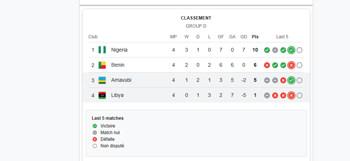Viewport: 350px width, 161px height.
Task: Click Benin's first defeat icon in Last 5
Action: click(267, 65)
